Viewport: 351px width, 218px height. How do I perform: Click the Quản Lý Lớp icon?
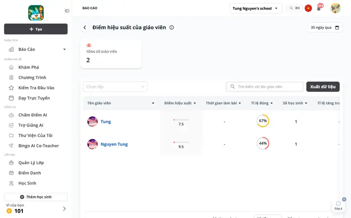(x=11, y=163)
